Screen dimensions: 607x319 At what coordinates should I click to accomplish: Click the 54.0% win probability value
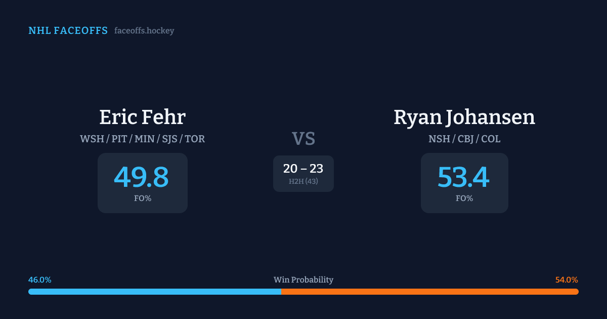coord(567,280)
